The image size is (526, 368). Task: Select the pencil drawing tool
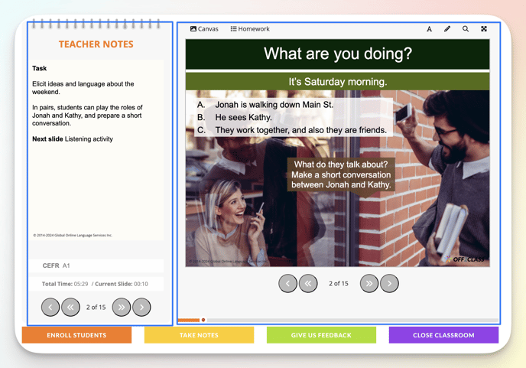coord(447,29)
